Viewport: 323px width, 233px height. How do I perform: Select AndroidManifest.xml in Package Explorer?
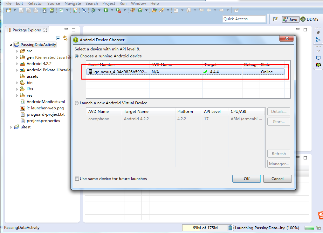[45, 102]
